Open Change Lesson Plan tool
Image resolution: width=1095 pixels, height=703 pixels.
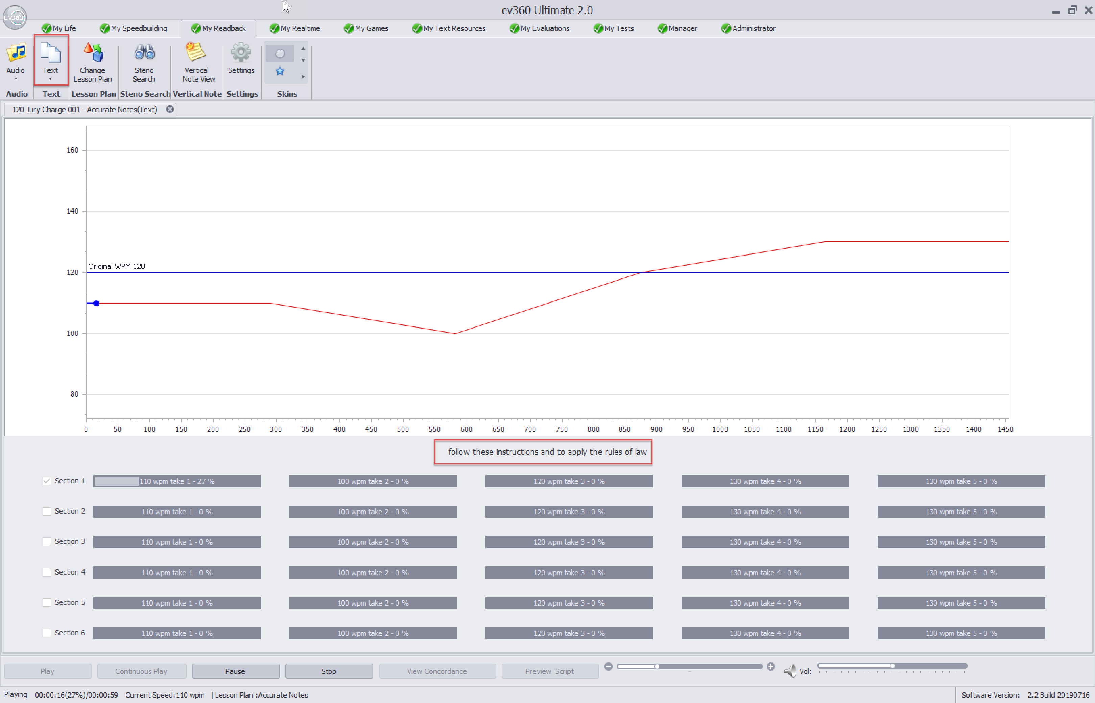click(x=93, y=63)
